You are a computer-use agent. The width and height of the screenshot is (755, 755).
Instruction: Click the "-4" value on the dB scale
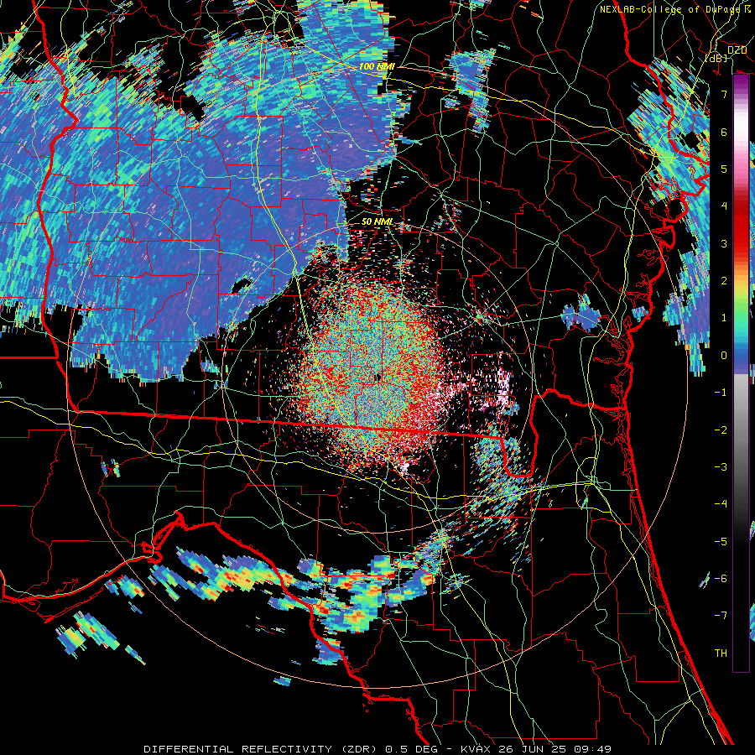(721, 504)
